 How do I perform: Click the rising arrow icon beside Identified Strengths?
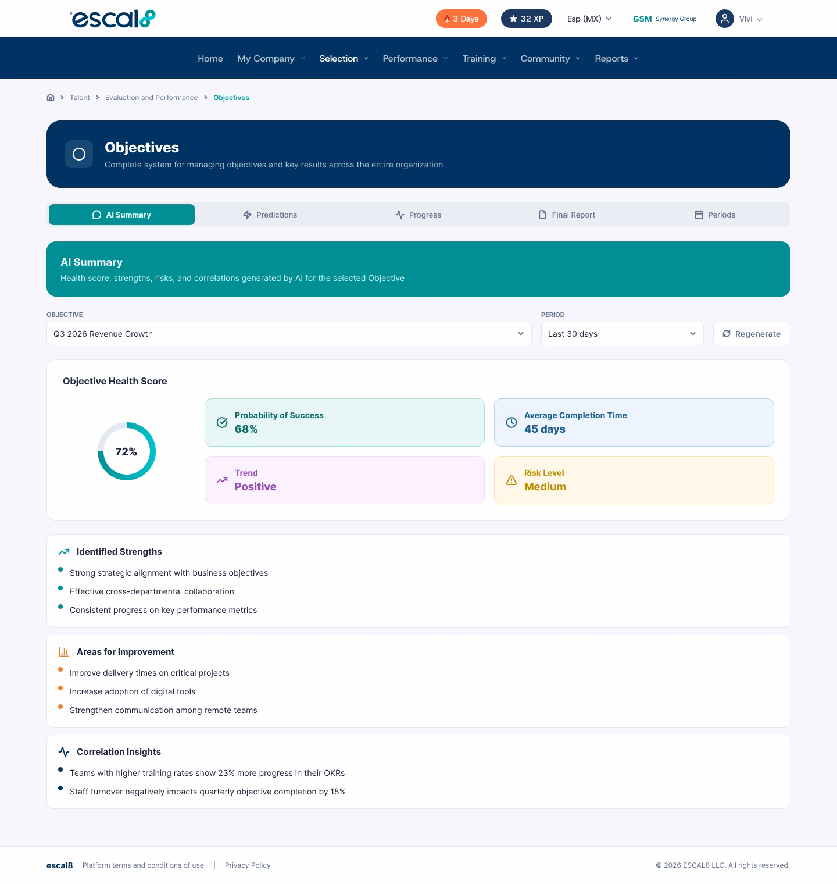[x=64, y=552]
